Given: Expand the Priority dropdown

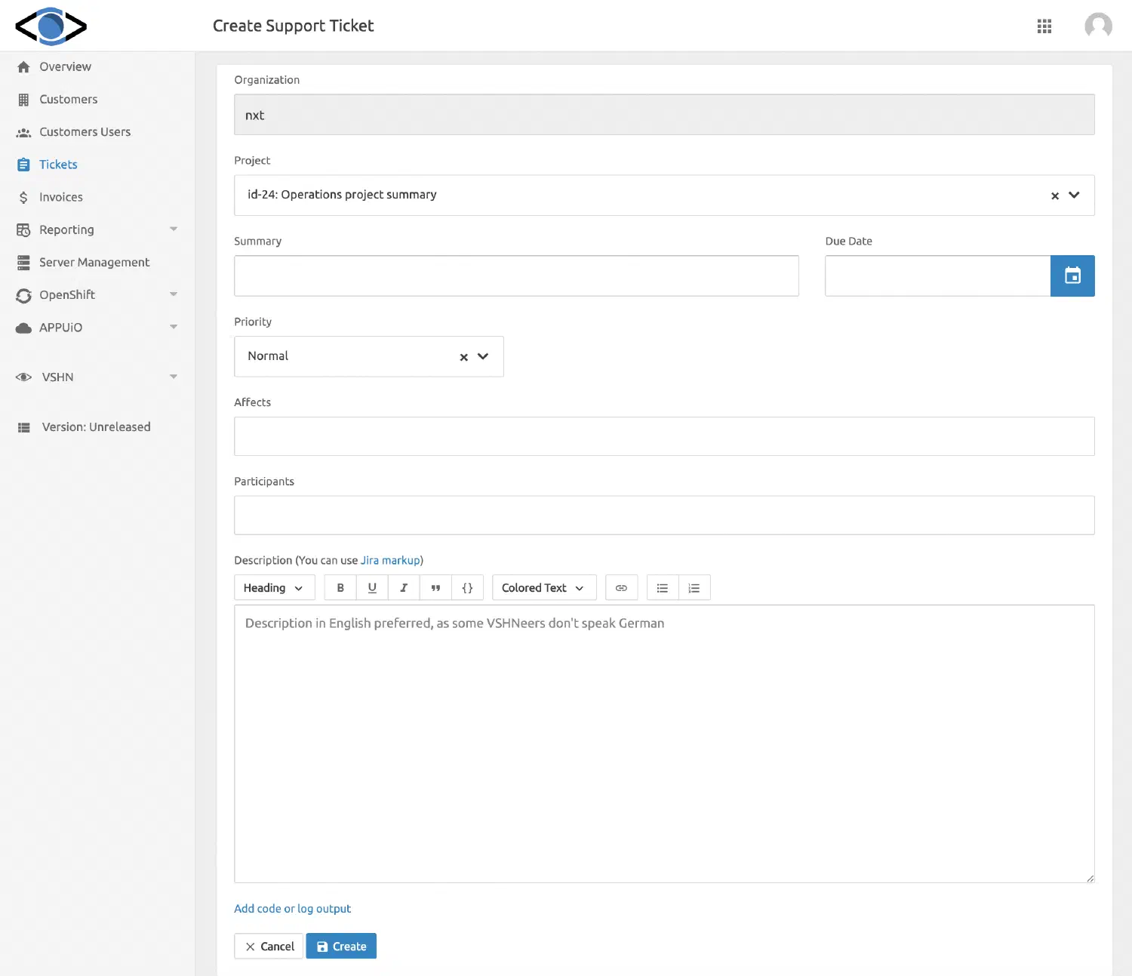Looking at the screenshot, I should click(x=483, y=356).
